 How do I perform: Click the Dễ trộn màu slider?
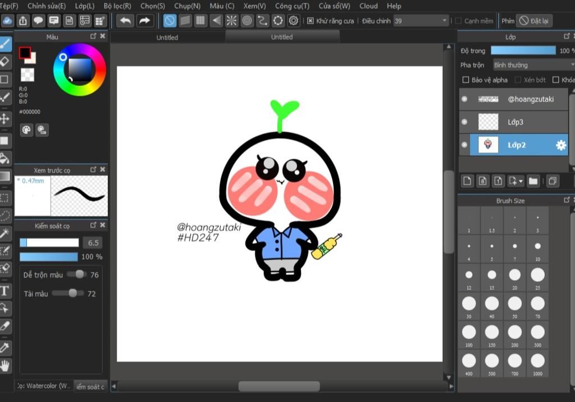coord(77,274)
